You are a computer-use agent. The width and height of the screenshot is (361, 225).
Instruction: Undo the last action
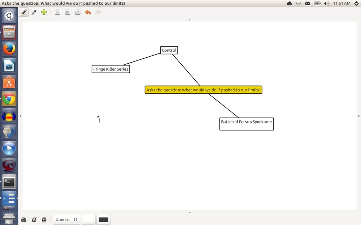pyautogui.click(x=88, y=12)
